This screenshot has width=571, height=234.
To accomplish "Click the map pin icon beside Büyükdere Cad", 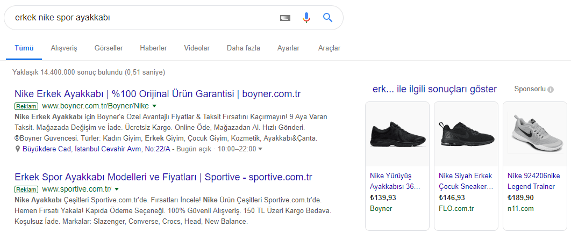I will (17, 149).
